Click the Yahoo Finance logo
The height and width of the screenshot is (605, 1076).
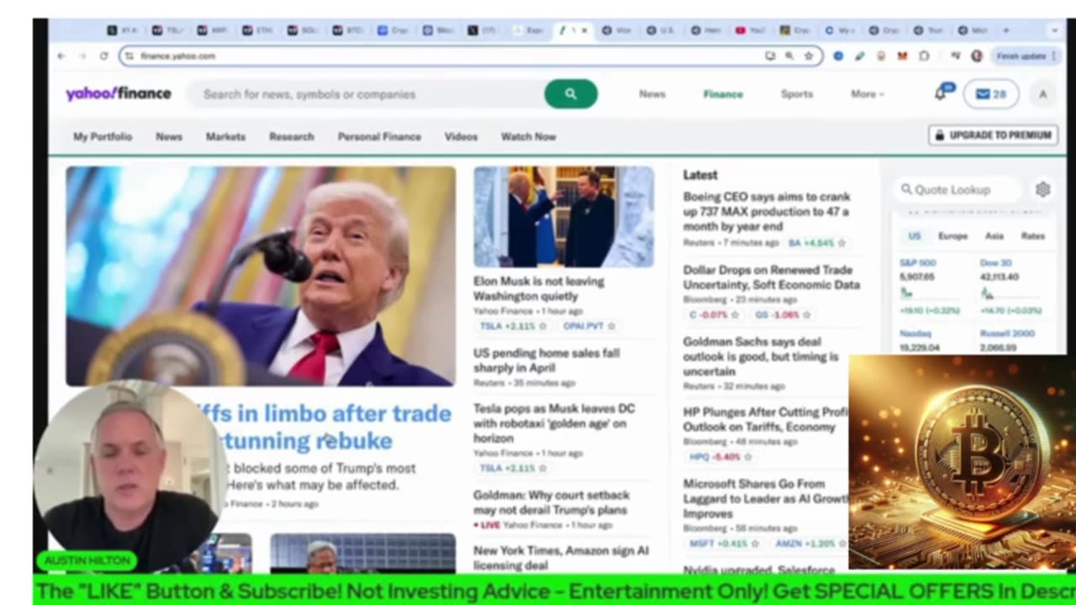point(119,94)
